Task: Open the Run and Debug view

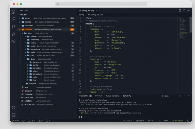Action: pyautogui.click(x=13, y=34)
